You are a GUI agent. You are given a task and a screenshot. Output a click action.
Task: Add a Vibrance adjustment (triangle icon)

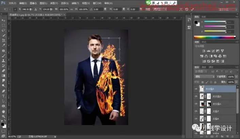click(222, 51)
